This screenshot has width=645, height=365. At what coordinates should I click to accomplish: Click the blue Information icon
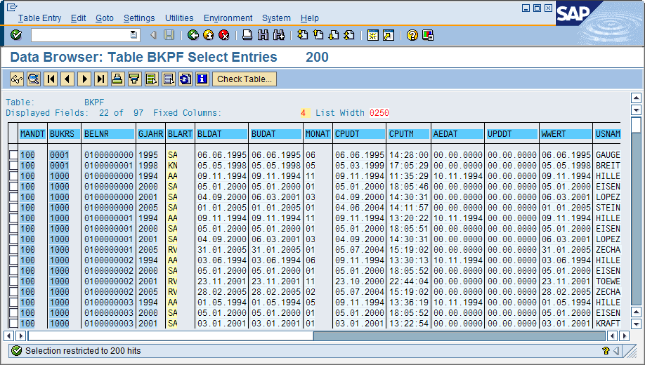point(202,79)
